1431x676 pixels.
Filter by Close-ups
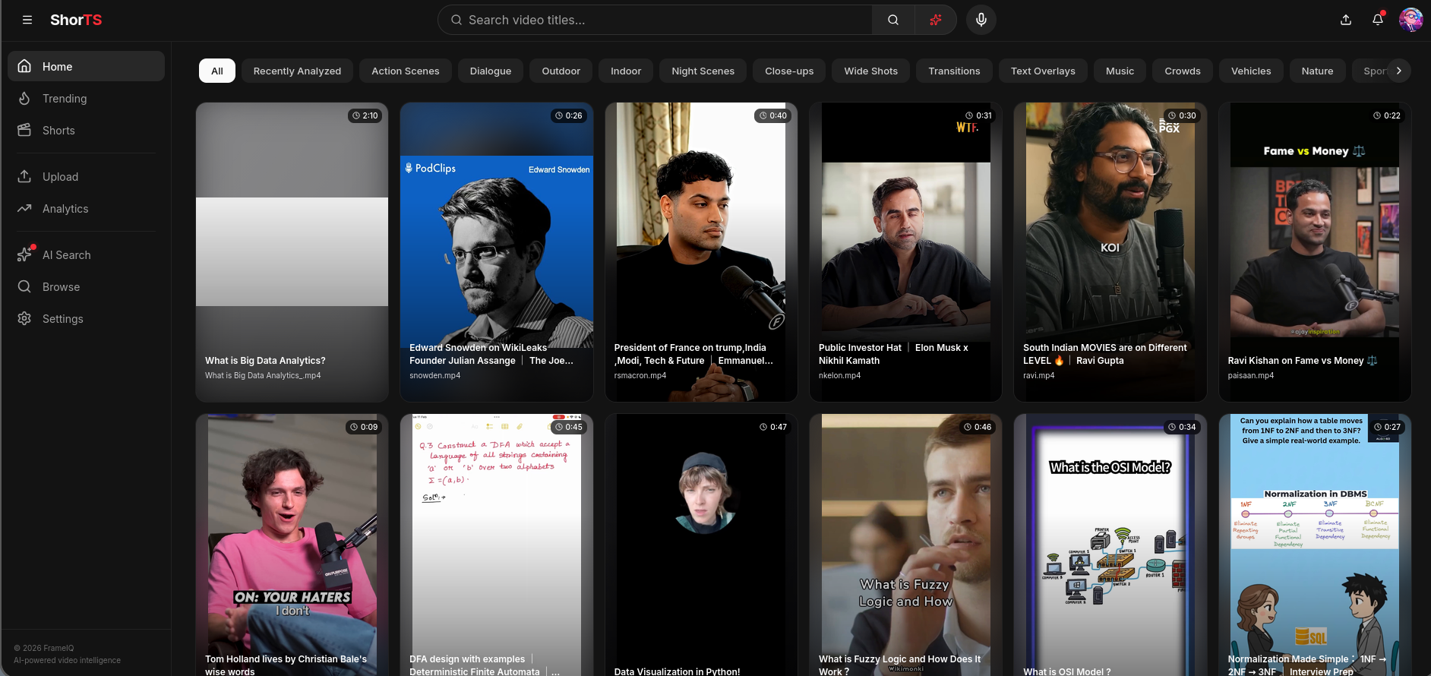point(789,71)
